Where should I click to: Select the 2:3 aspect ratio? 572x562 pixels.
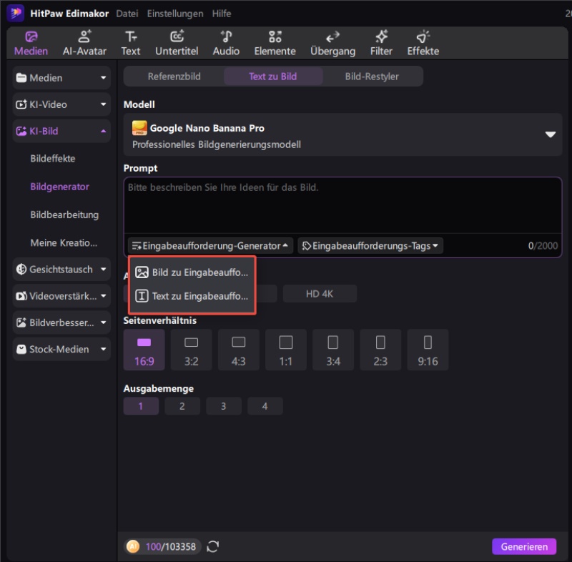pyautogui.click(x=380, y=350)
